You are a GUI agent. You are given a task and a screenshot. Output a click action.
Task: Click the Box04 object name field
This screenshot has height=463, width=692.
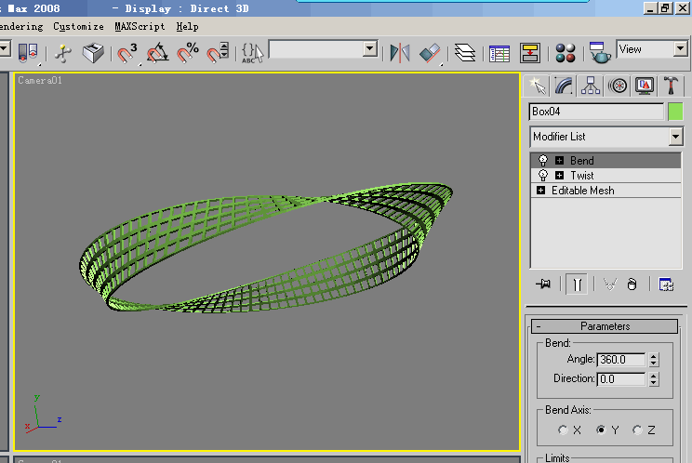pyautogui.click(x=596, y=112)
